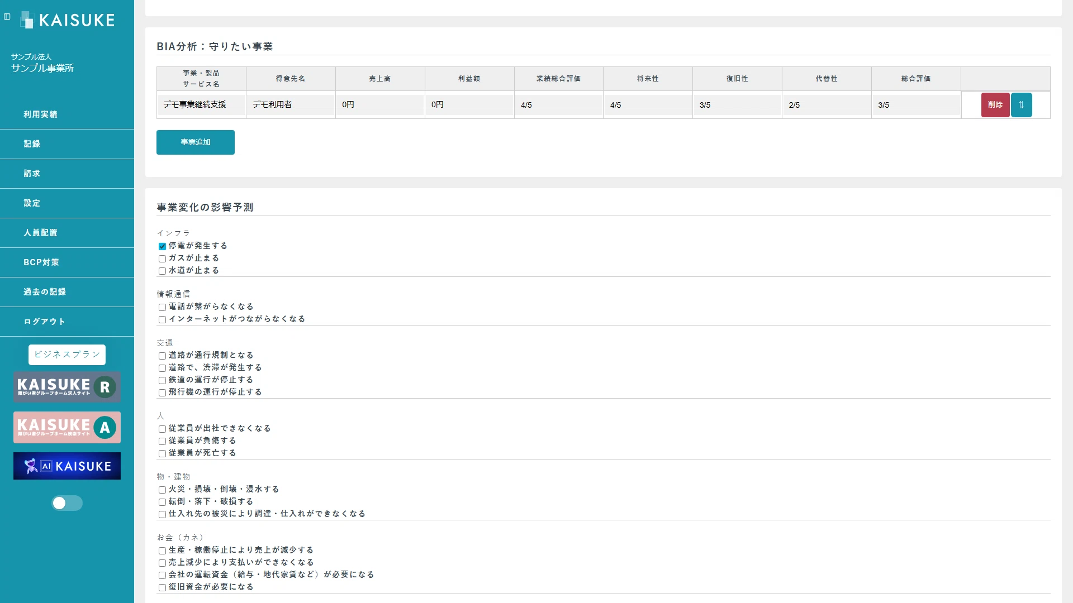Open the KAISUKE logo home link
This screenshot has width=1073, height=603.
click(68, 20)
